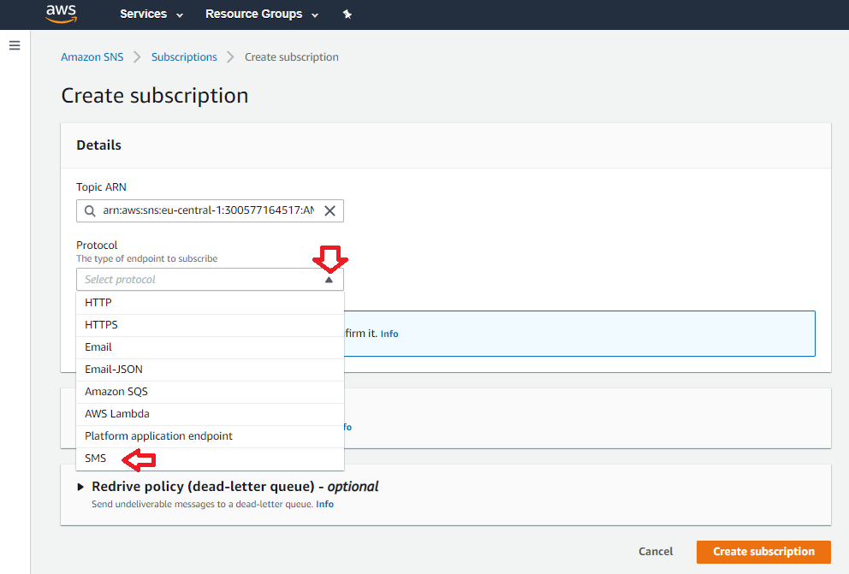This screenshot has width=849, height=574.
Task: Click the Cancel button
Action: pos(656,552)
